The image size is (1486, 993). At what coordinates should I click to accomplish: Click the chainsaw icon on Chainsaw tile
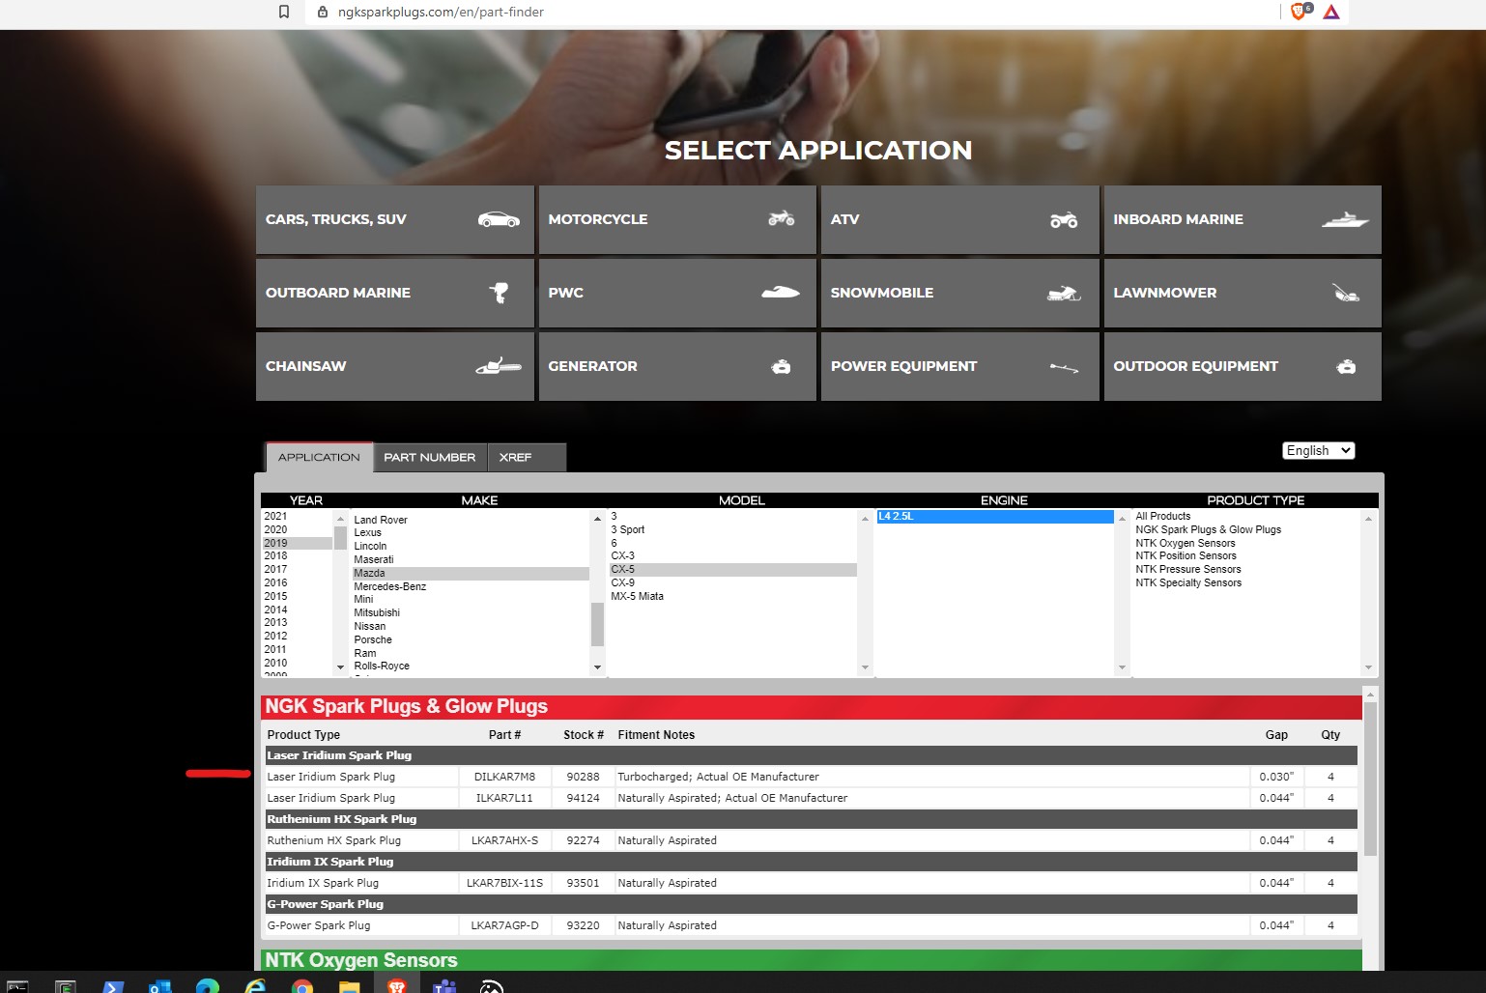498,366
